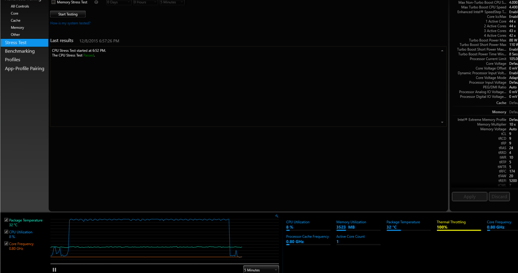Click the Memory Utilization 3523 MB tile
The width and height of the screenshot is (518, 273).
coord(358,225)
